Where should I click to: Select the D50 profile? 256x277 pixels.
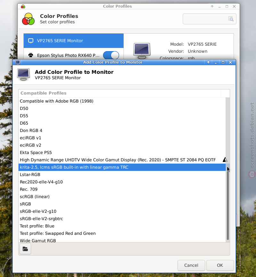122,109
